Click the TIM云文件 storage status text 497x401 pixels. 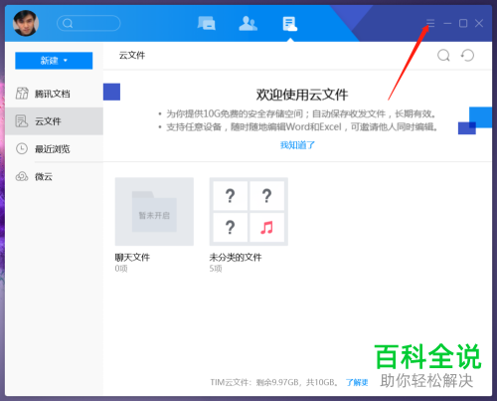(x=274, y=382)
